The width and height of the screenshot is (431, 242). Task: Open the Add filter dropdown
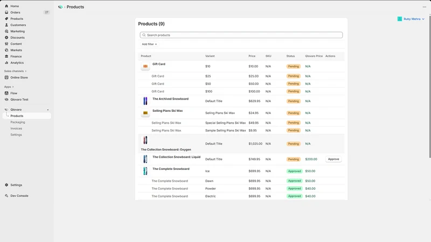149,44
